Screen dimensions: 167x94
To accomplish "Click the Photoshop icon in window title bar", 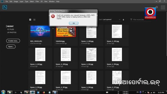I will [x=2, y=1].
